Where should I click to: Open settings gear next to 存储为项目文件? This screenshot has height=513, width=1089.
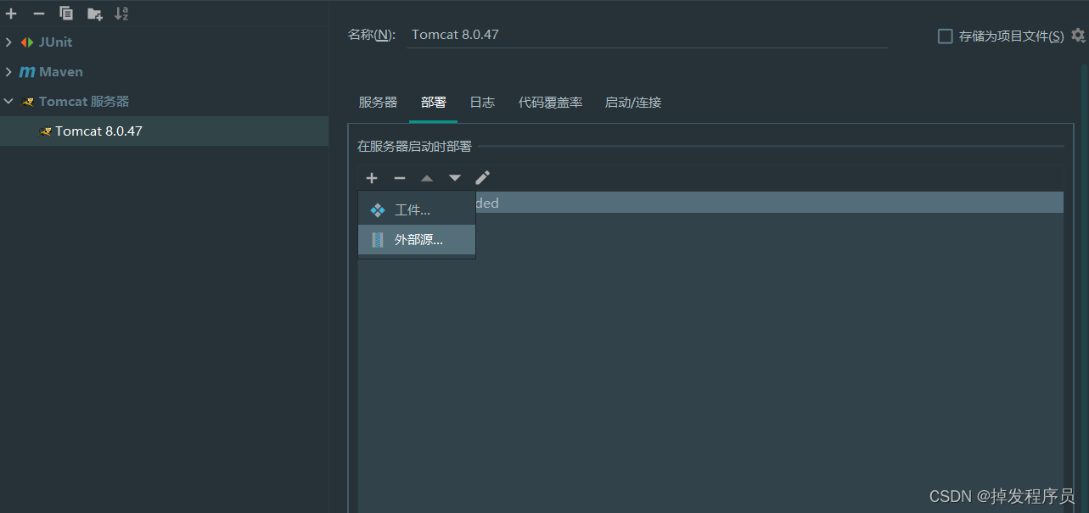pyautogui.click(x=1078, y=36)
